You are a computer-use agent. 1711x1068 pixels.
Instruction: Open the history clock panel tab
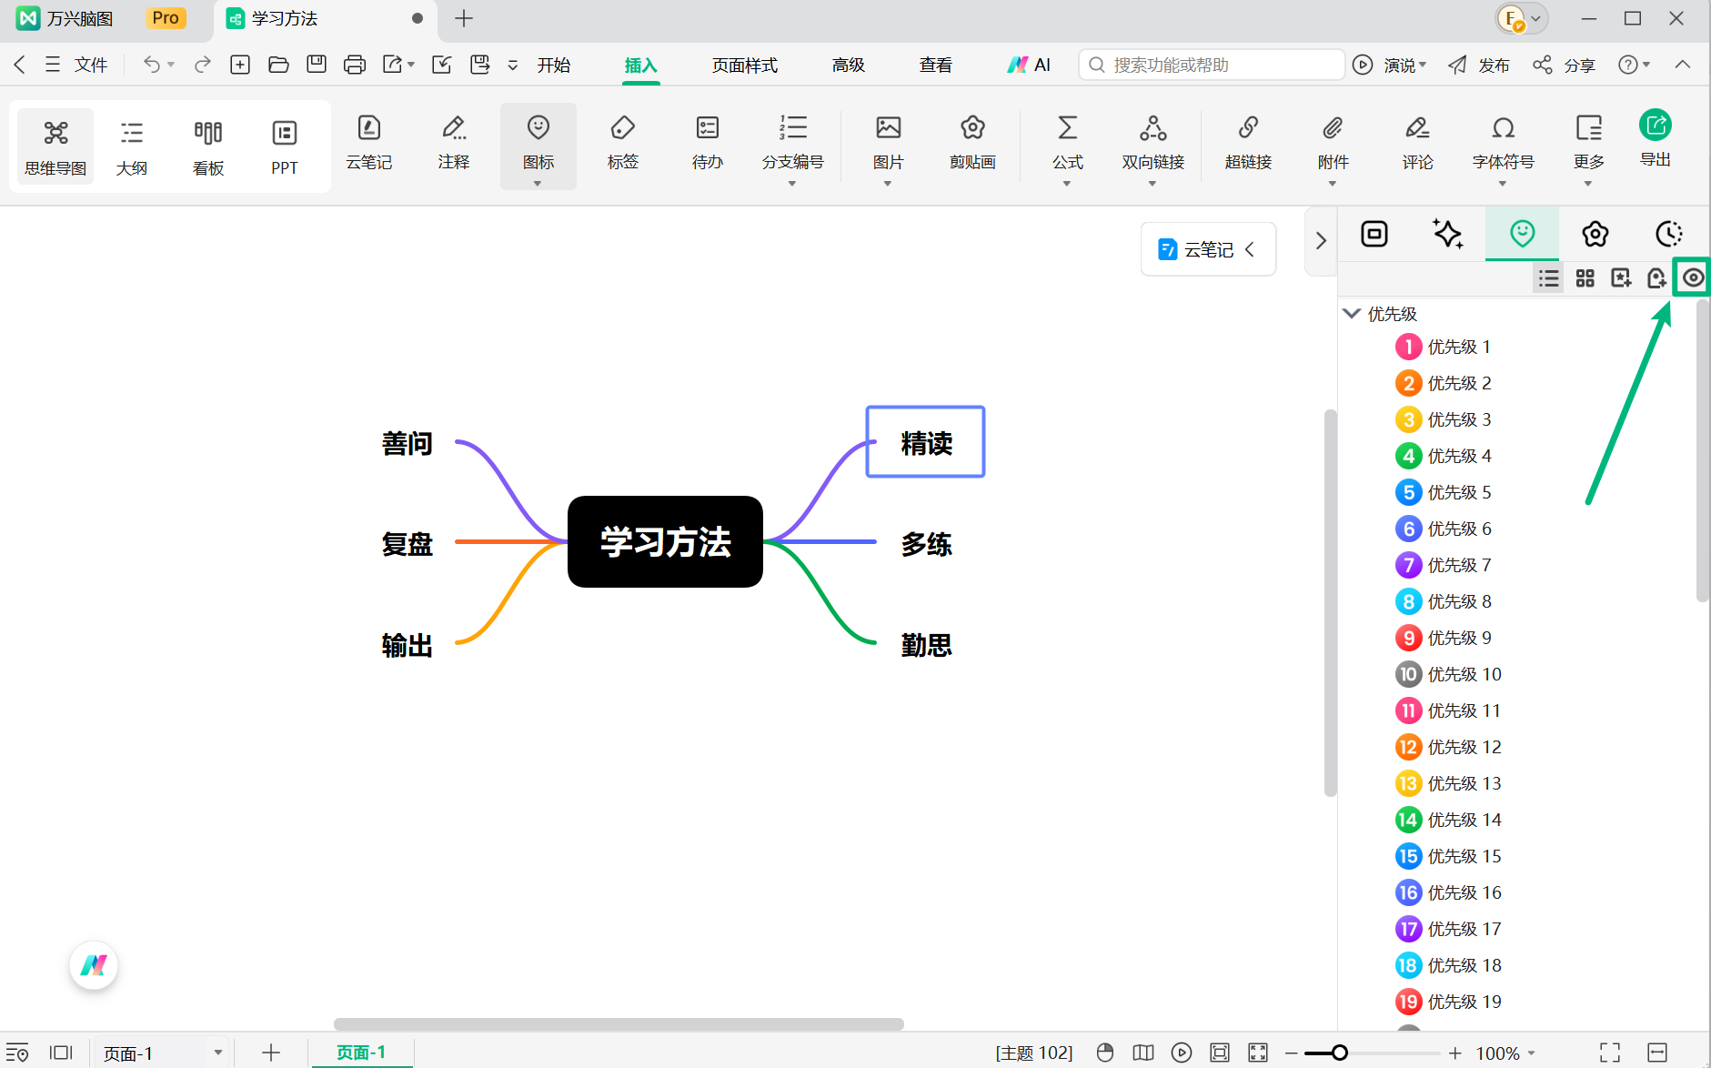[1668, 234]
